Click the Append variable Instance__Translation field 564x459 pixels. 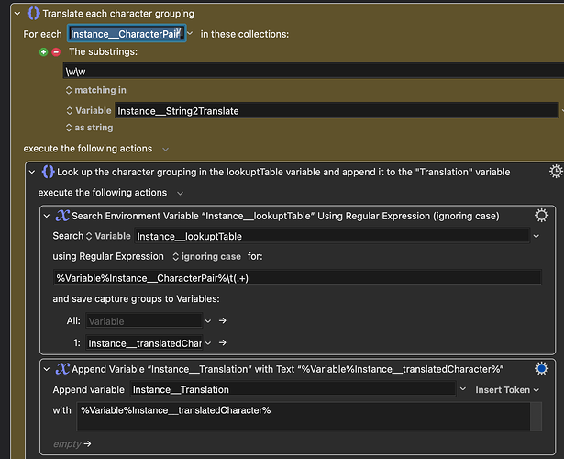click(x=293, y=389)
